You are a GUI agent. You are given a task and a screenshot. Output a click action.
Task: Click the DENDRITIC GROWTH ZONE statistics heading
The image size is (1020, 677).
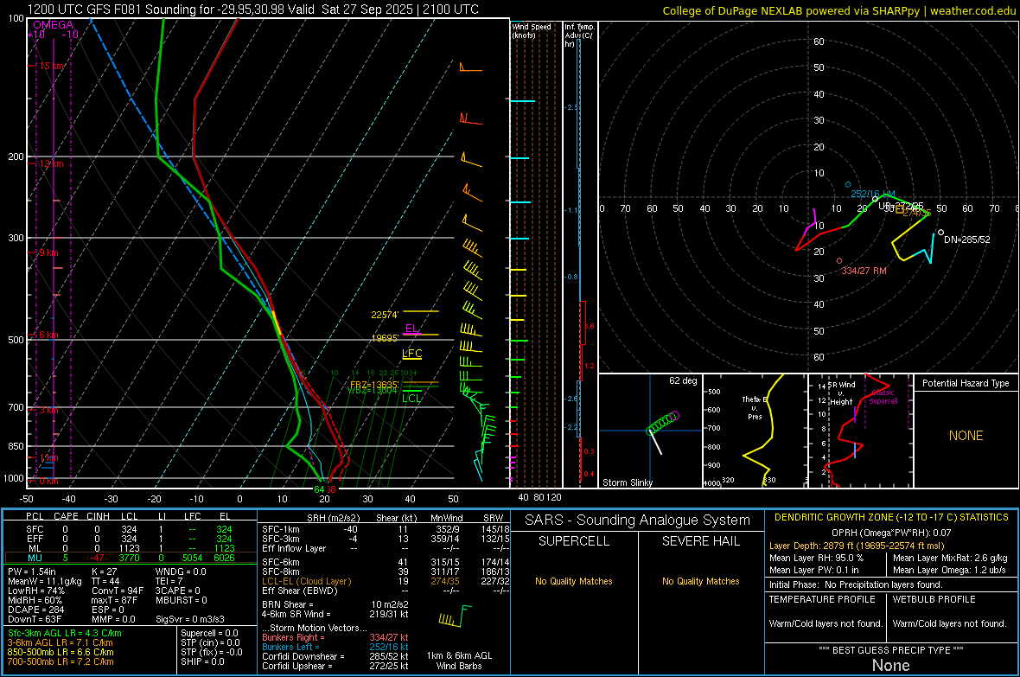click(891, 518)
